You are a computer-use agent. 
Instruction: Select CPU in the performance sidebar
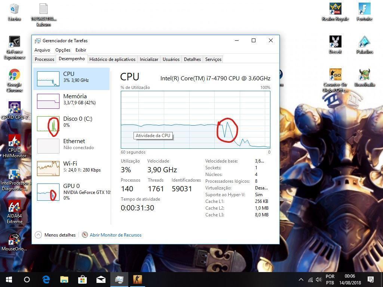(71, 79)
